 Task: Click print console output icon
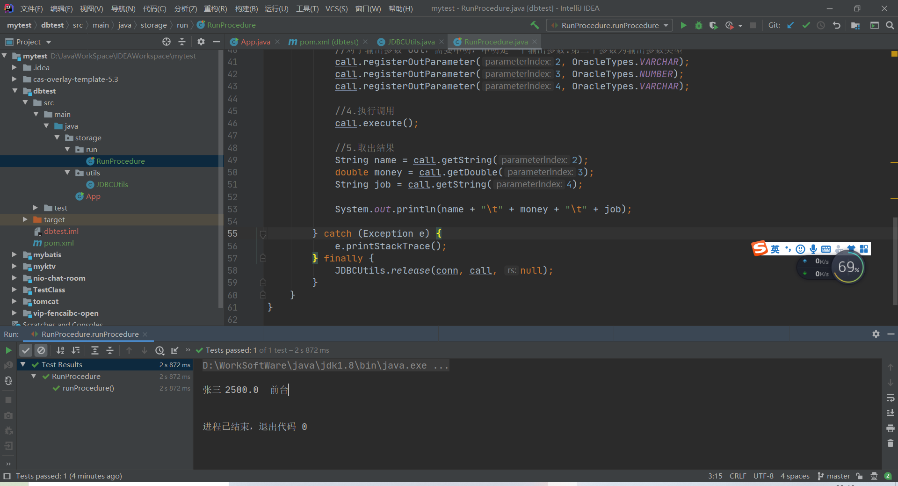coord(891,428)
